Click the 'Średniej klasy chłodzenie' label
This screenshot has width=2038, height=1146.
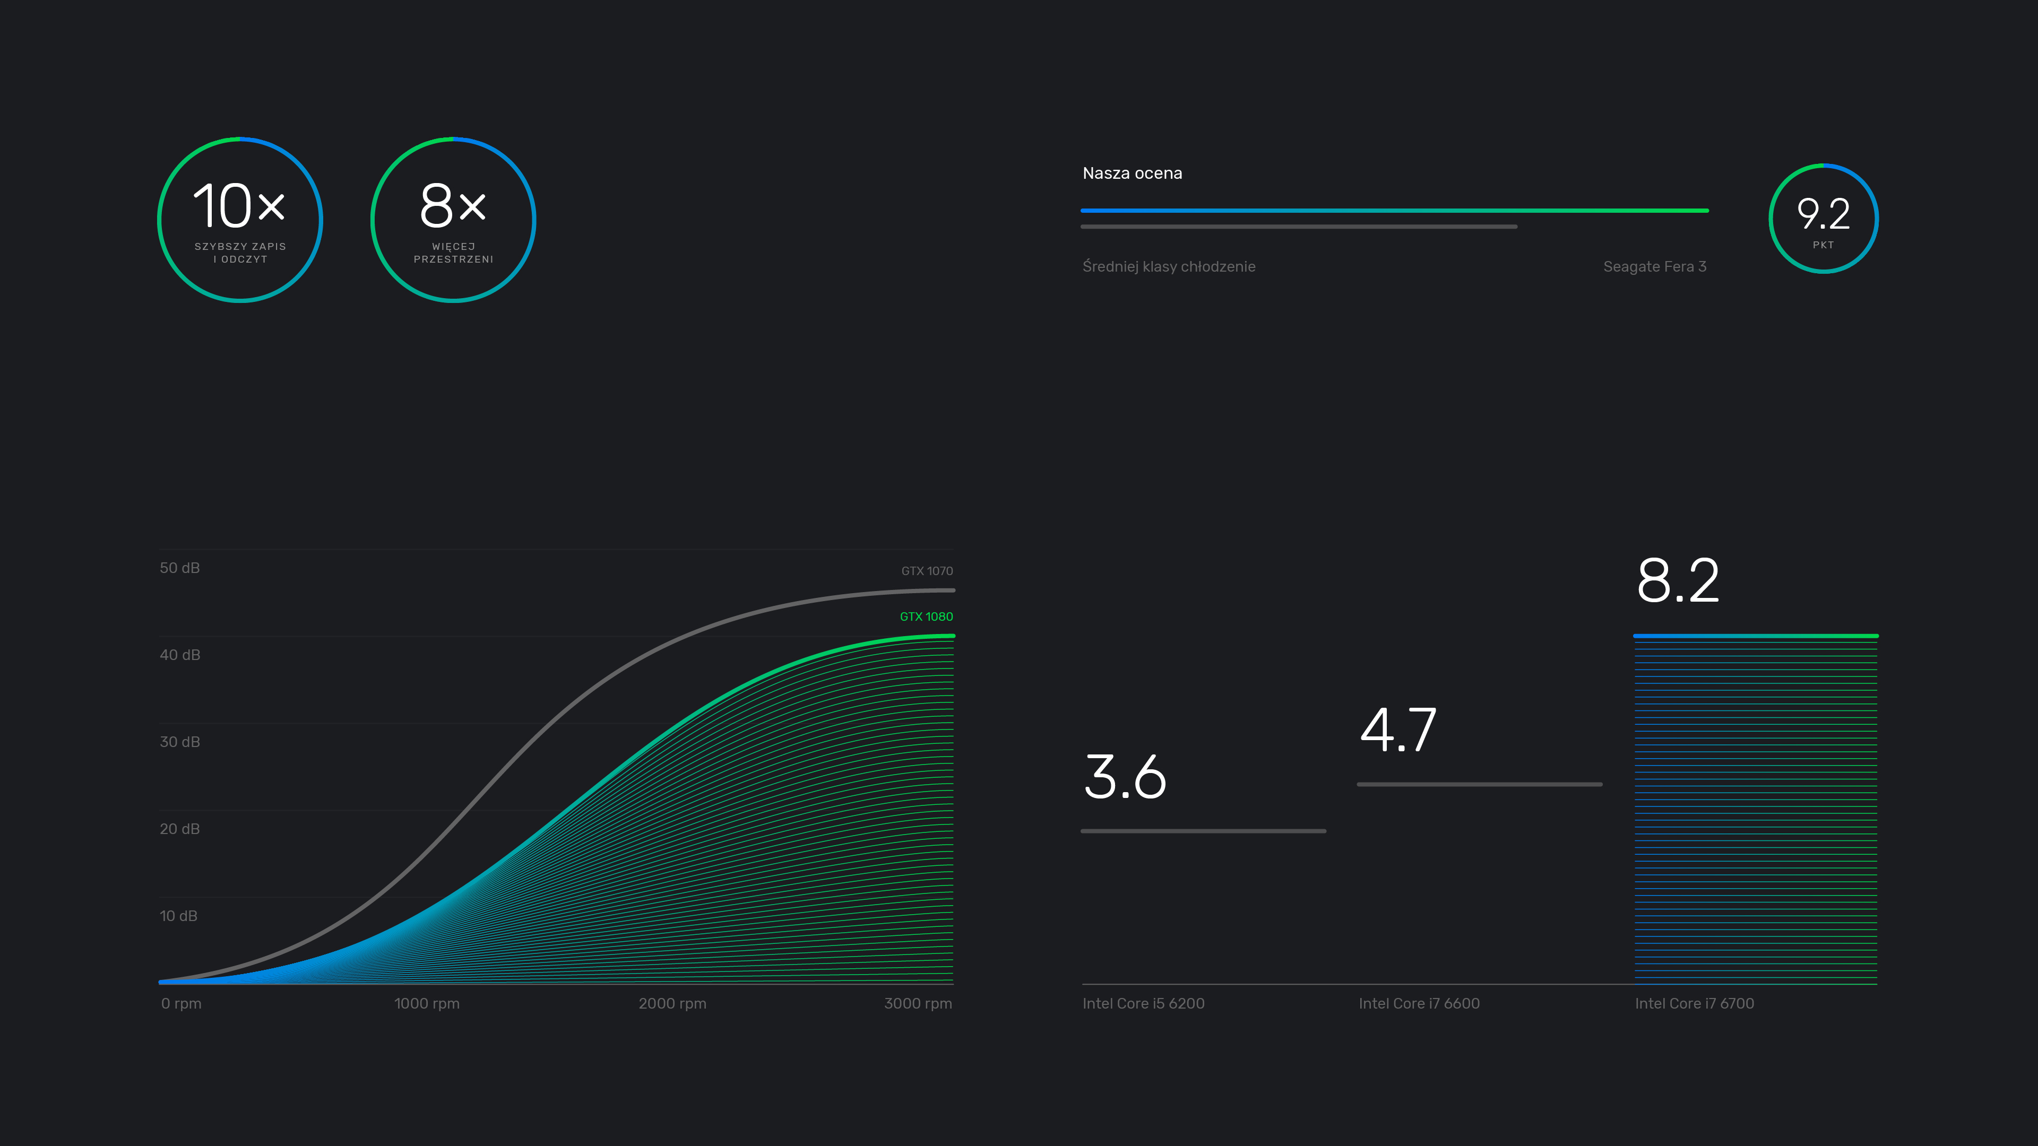click(x=1169, y=266)
